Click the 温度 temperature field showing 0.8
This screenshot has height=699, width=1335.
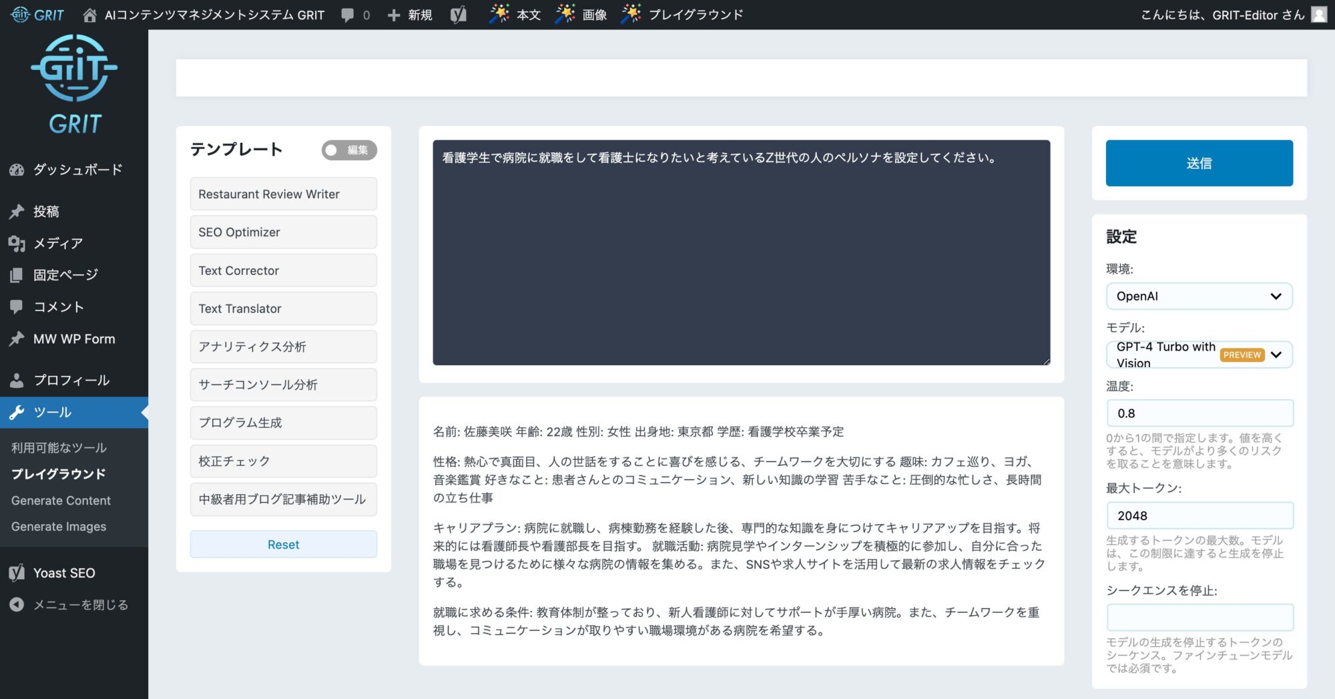(x=1199, y=413)
